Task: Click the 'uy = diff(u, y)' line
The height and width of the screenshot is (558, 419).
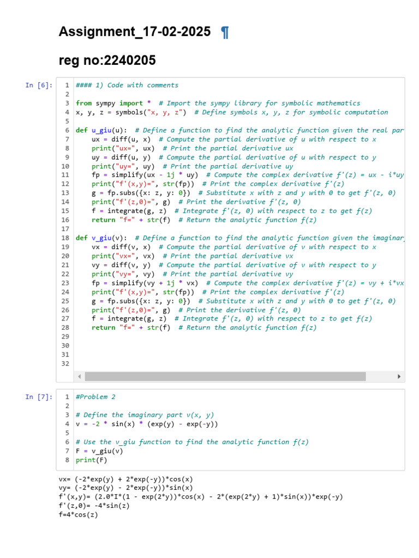Action: pyautogui.click(x=234, y=157)
